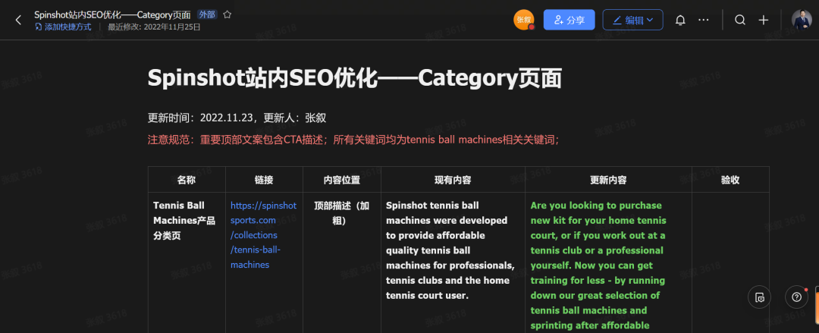This screenshot has width=819, height=333.
Task: Click the 现有内容 column header
Action: click(453, 180)
